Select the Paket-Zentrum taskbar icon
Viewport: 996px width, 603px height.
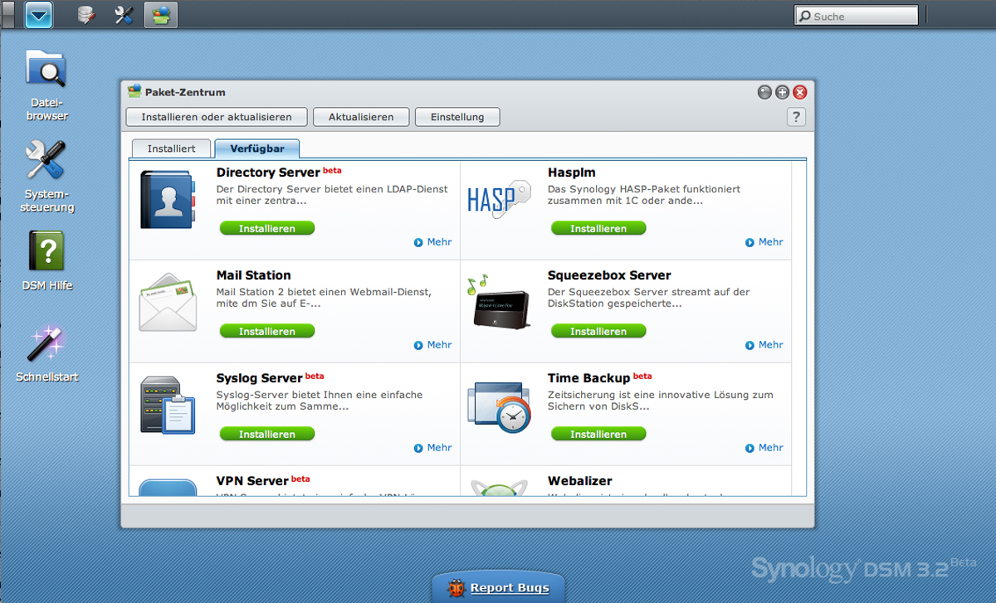(x=160, y=15)
